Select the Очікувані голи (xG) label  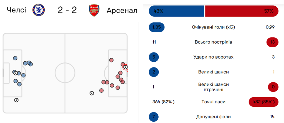tap(214, 27)
